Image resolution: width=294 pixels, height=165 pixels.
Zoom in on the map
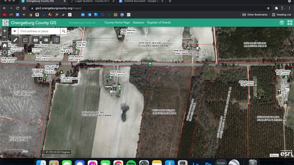(5, 31)
